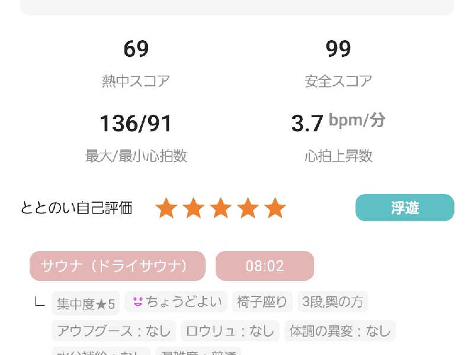Tap the 体調の異変：なし tag
This screenshot has width=474, height=355.
click(x=340, y=331)
